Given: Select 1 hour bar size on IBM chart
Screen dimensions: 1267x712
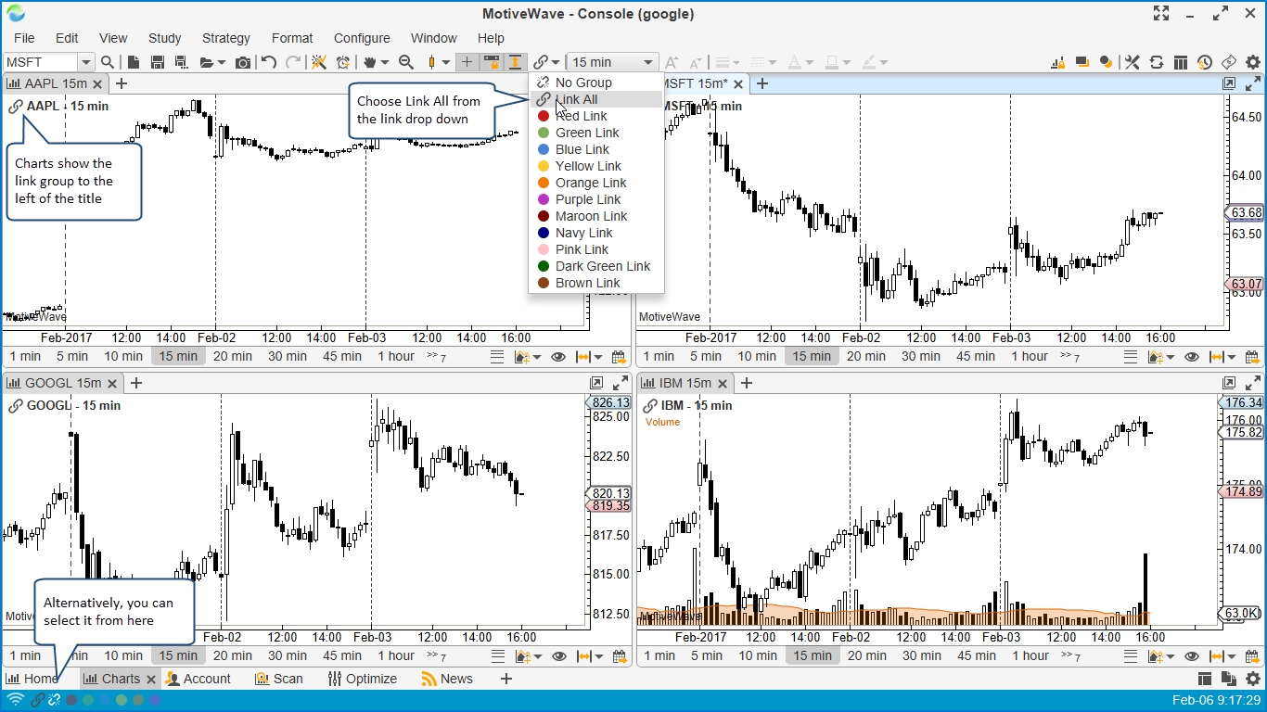Looking at the screenshot, I should pyautogui.click(x=1030, y=655).
